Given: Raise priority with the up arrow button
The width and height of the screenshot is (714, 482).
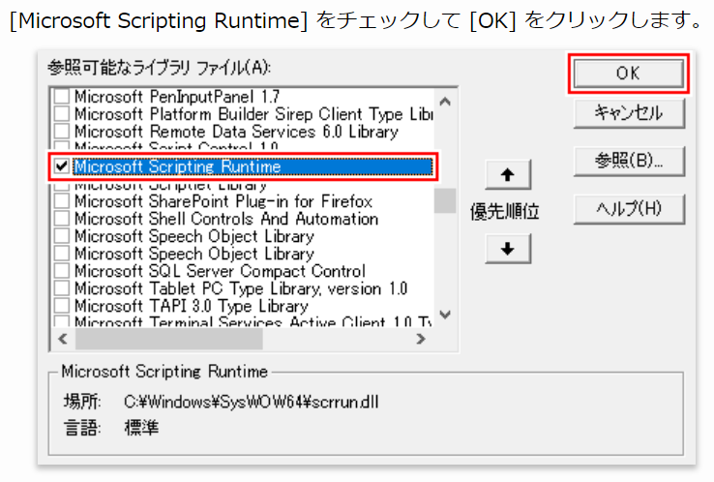Looking at the screenshot, I should (508, 174).
